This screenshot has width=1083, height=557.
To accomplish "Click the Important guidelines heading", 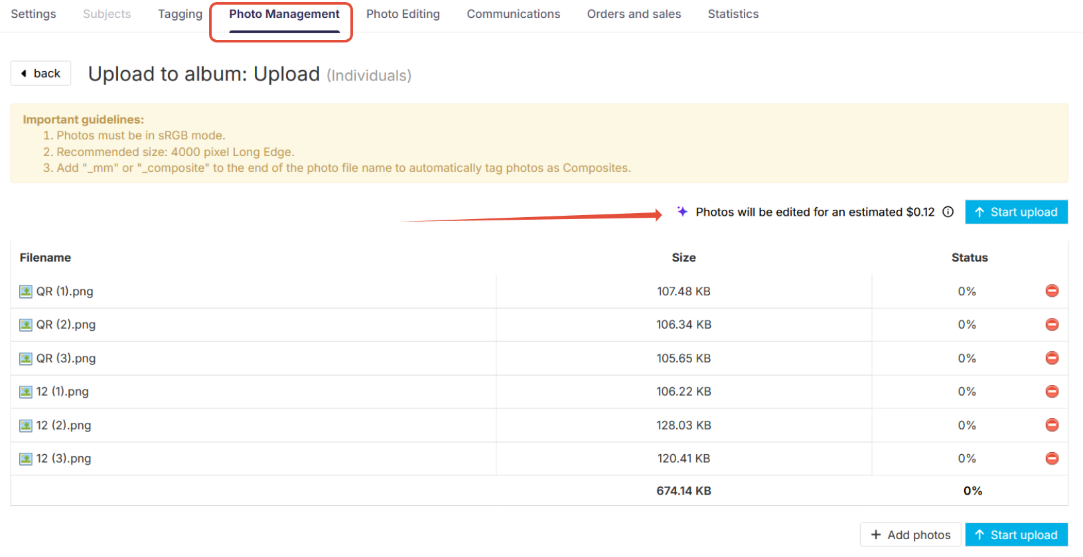I will 84,119.
